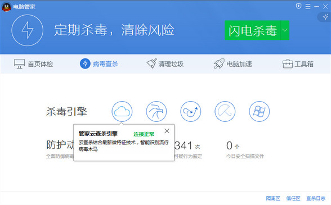The image size is (331, 205).
Task: Start scan with 闪电杀毒 button
Action: click(x=252, y=30)
